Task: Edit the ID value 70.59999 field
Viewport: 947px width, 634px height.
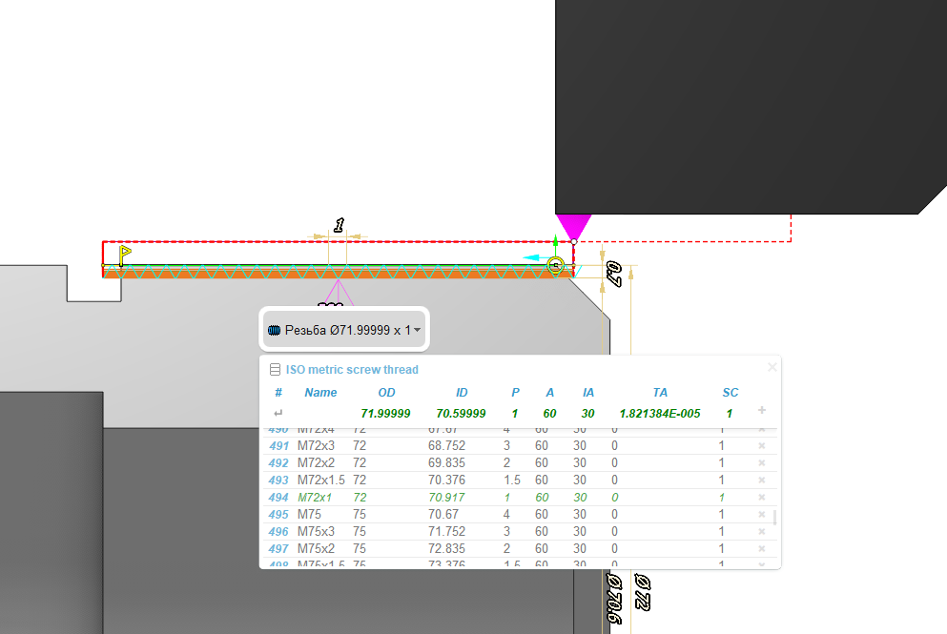Action: 462,414
